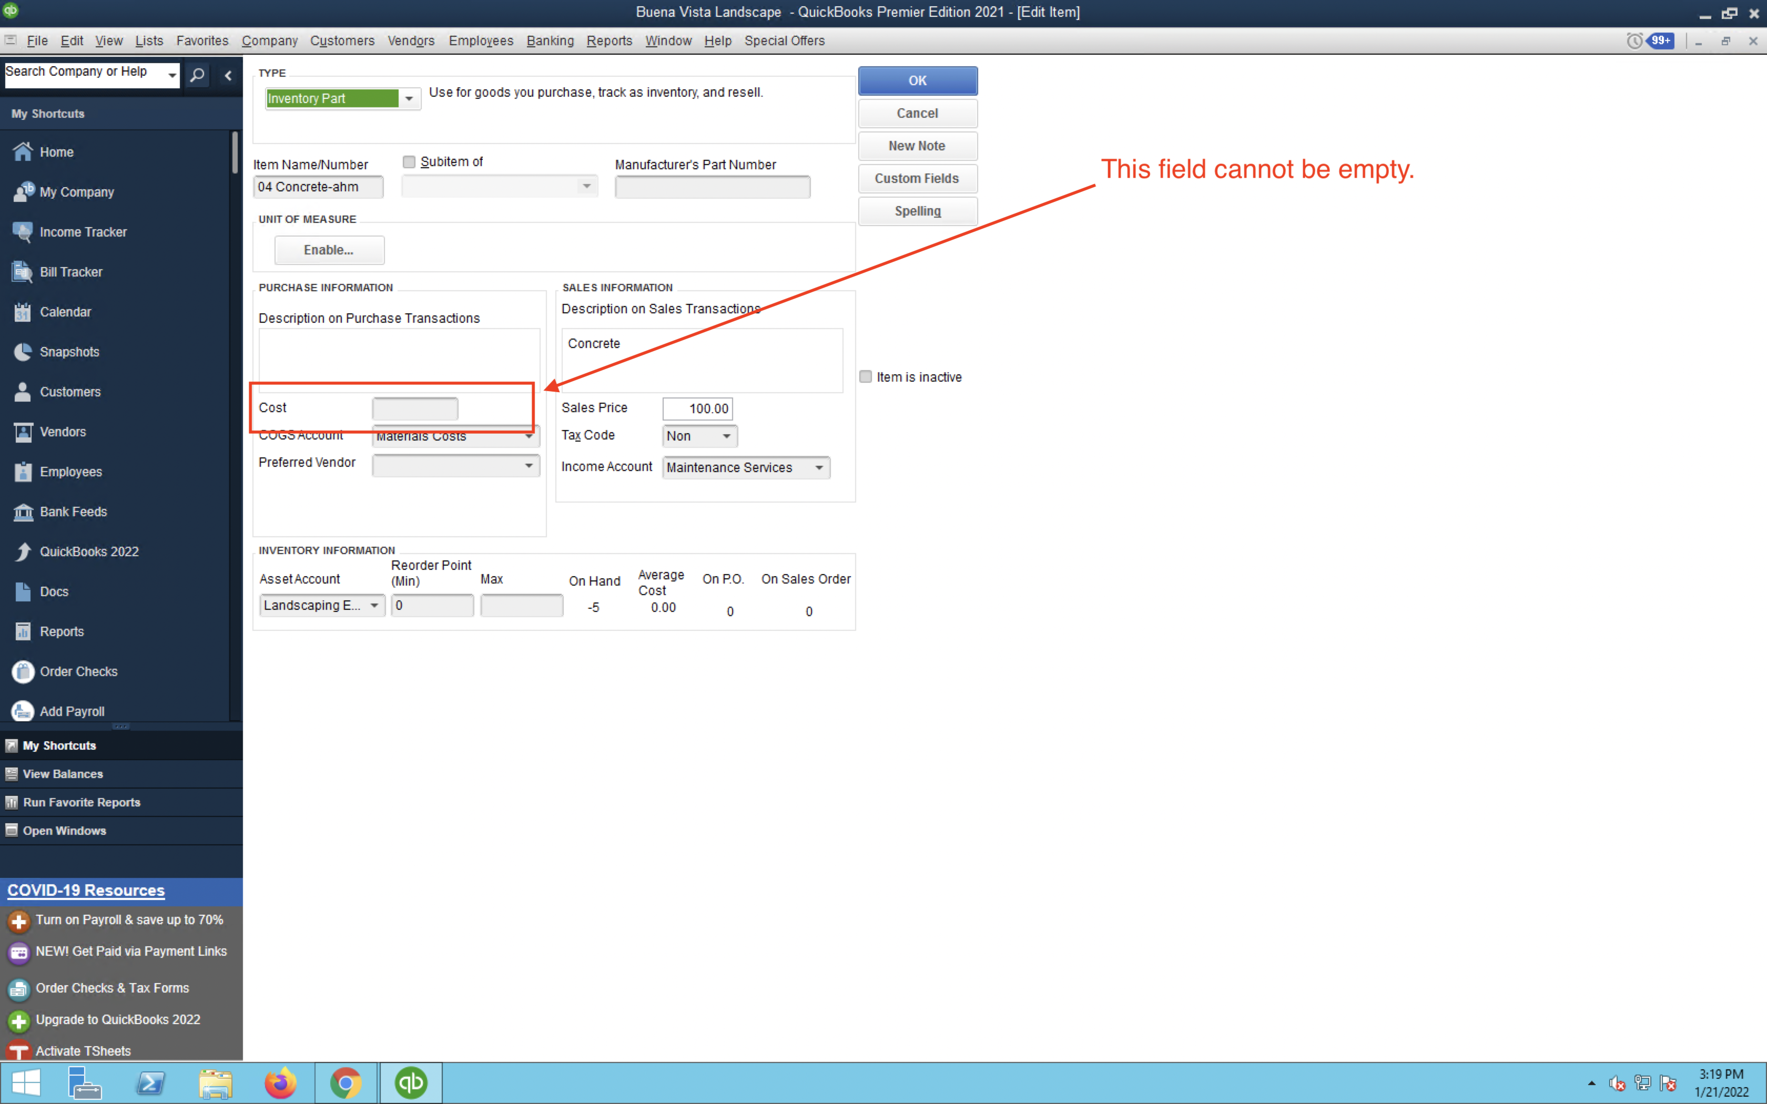Select the Open Windows panel tab
Viewport: 1767px width, 1104px height.
point(121,831)
